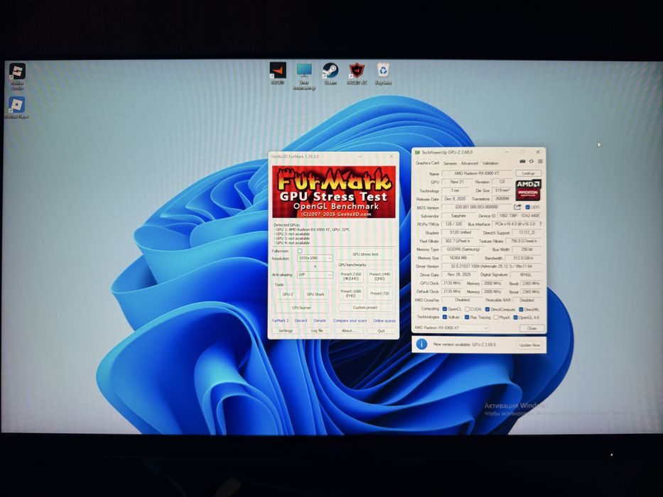The width and height of the screenshot is (663, 497).
Task: Toggle the Ray Tracing checkbox
Action: (467, 317)
